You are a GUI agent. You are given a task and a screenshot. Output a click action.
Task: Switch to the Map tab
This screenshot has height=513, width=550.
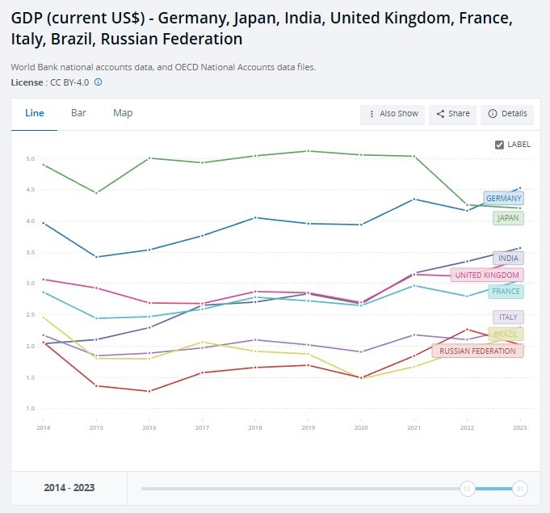[123, 113]
